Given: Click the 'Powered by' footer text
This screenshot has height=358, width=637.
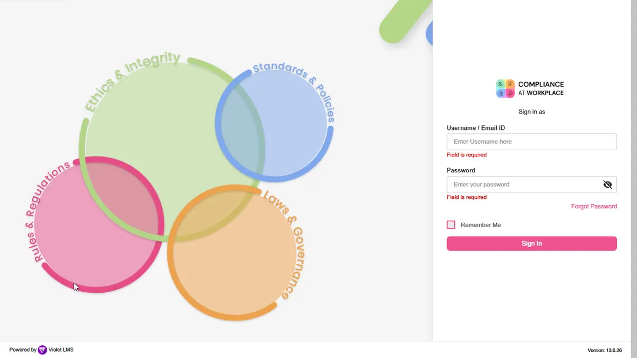Looking at the screenshot, I should point(23,350).
